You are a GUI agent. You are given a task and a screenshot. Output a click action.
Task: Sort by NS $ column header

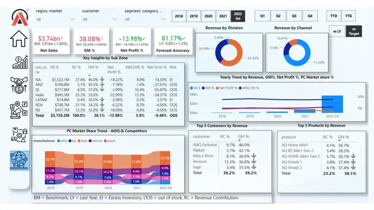point(54,67)
